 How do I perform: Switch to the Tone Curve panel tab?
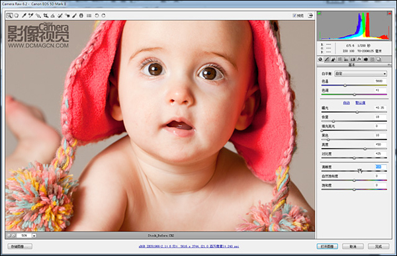coord(327,60)
